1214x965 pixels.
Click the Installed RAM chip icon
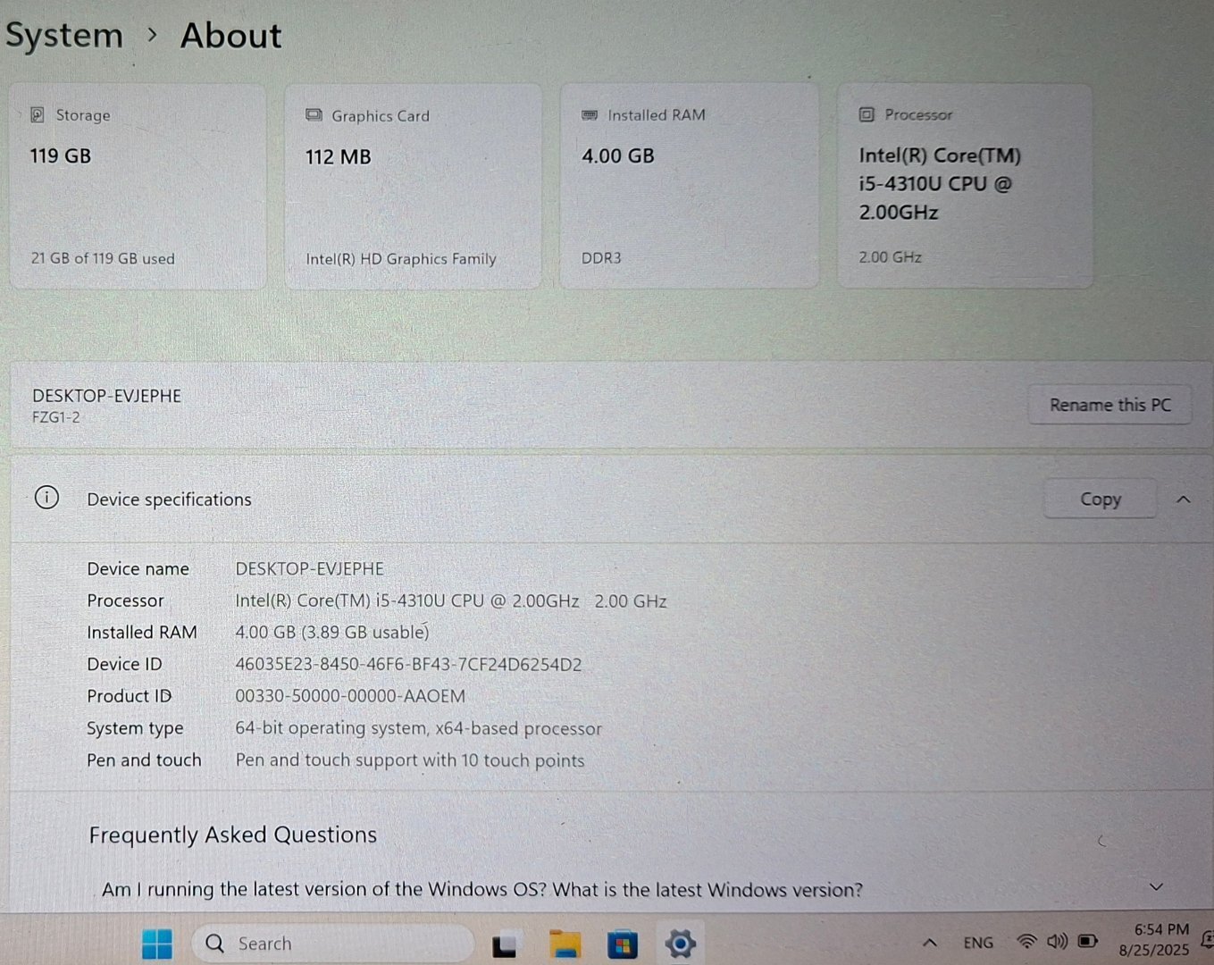pos(590,114)
